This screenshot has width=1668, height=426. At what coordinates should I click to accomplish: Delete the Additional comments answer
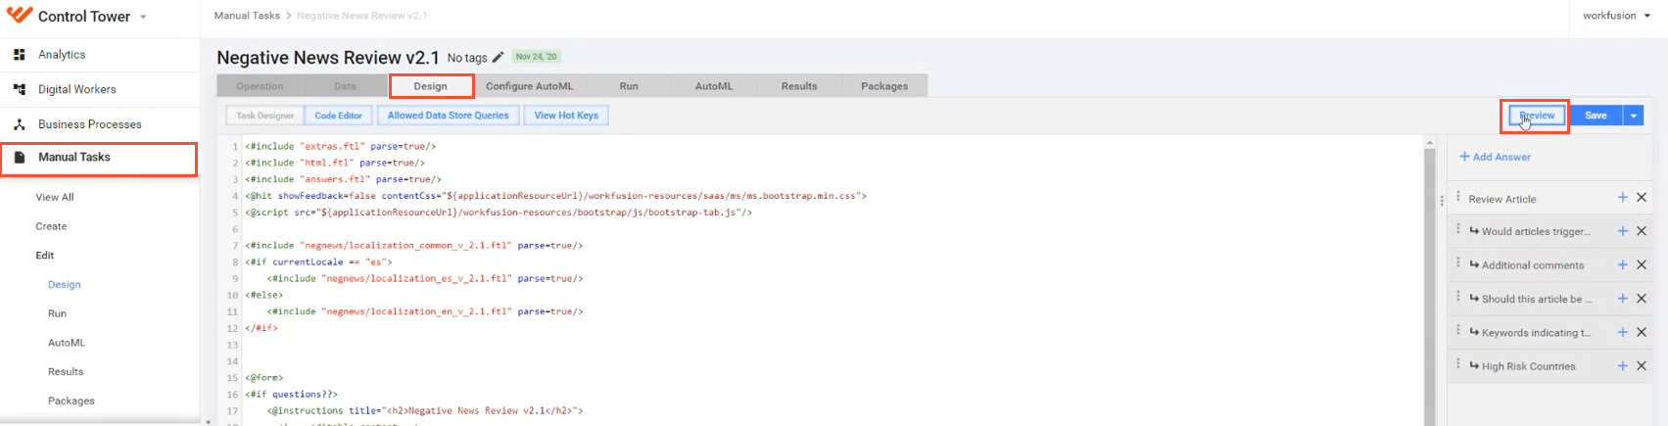[x=1642, y=264]
